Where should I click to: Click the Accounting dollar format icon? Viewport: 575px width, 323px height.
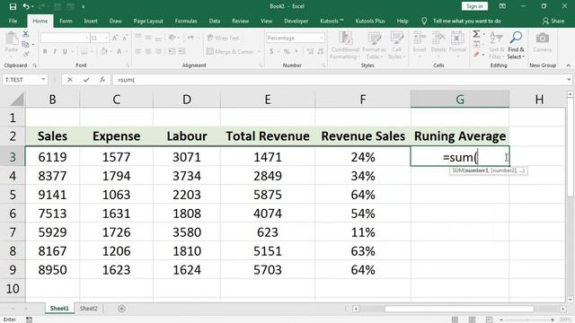[x=271, y=52]
